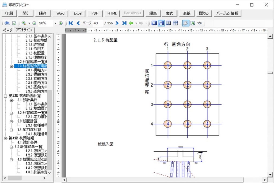This screenshot has width=274, height=183.
Task: Select outline item 2.3.1 橋軸方向
Action: [x=36, y=70]
